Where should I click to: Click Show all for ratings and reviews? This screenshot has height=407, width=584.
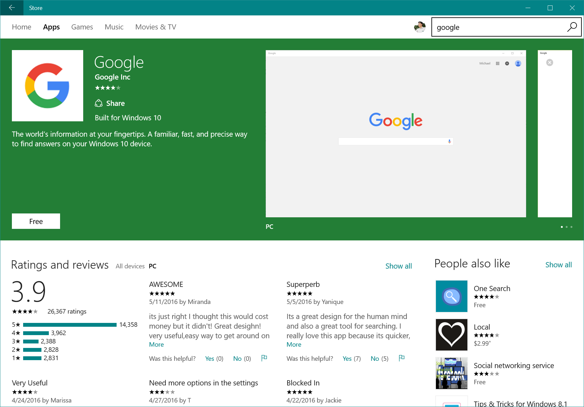[398, 266]
